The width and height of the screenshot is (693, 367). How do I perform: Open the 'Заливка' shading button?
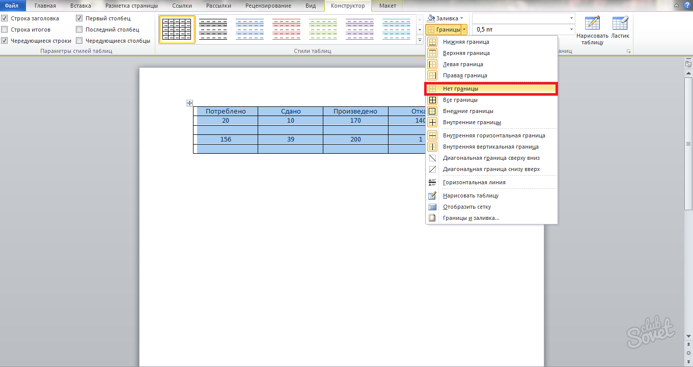click(446, 18)
